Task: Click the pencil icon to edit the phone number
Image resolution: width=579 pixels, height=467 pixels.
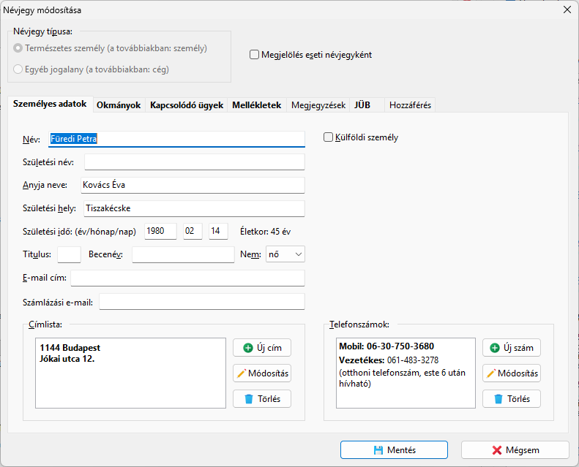Action: pos(490,373)
